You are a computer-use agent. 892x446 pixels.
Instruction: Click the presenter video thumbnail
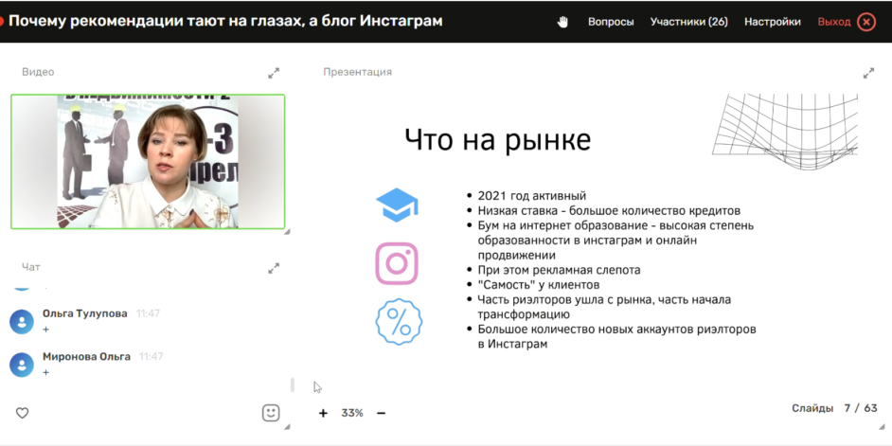coord(148,161)
